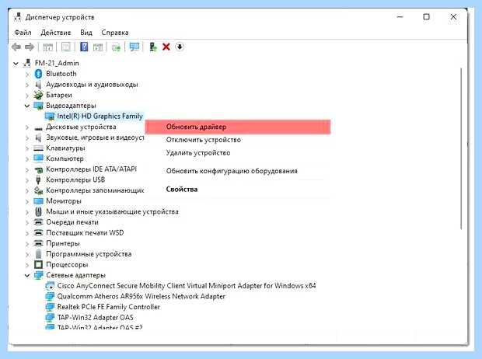Open the blue Help toolbar icon
482x359 pixels.
pyautogui.click(x=84, y=47)
